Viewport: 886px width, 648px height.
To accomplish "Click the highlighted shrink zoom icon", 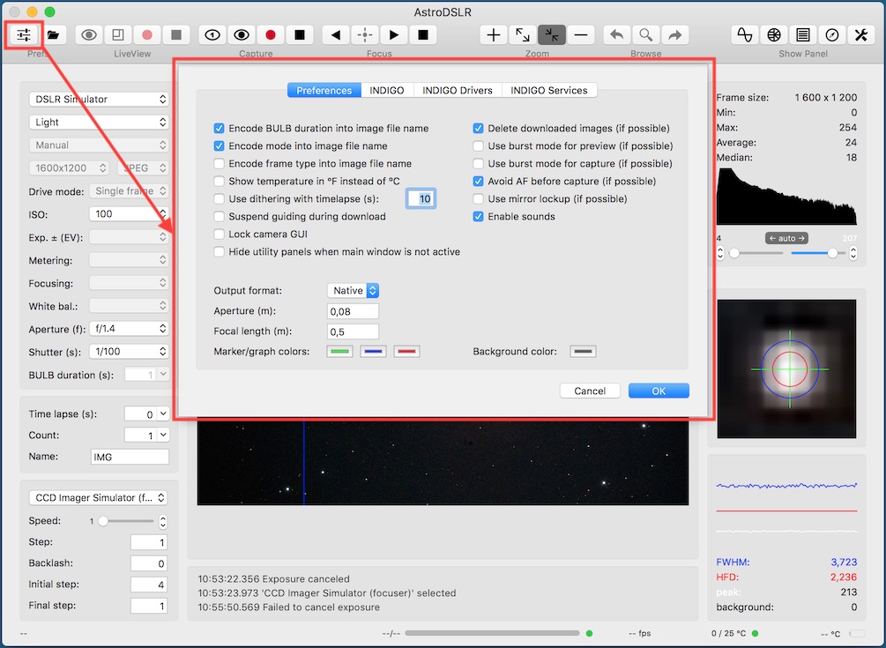I will click(552, 35).
